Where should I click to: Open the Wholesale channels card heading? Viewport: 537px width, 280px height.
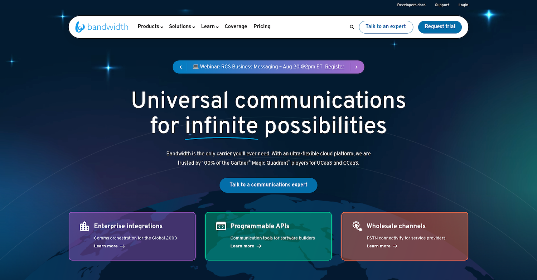tap(396, 226)
